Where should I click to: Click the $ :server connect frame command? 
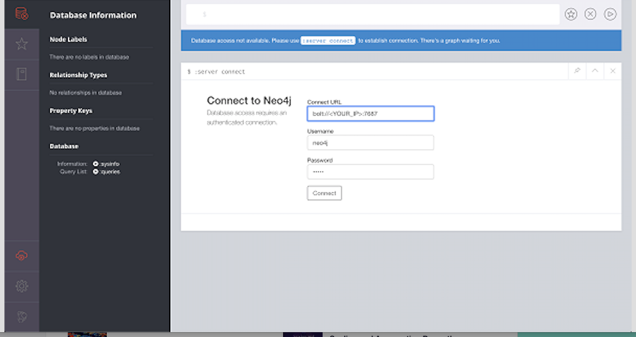(216, 72)
